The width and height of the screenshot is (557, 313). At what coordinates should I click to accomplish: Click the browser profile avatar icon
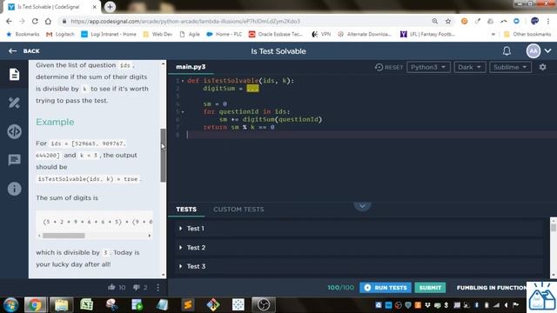tap(534, 21)
